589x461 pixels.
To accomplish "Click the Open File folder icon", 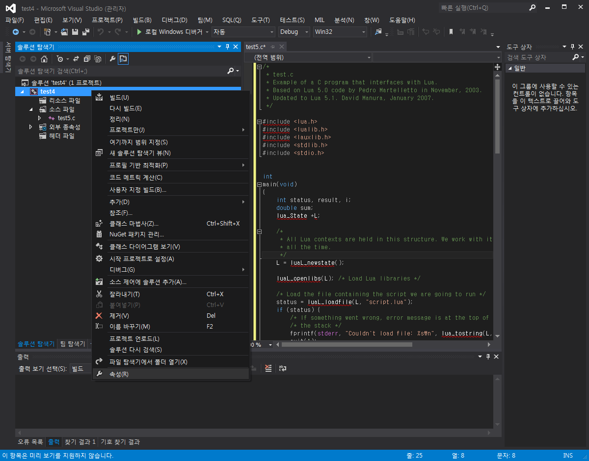I will coord(65,32).
